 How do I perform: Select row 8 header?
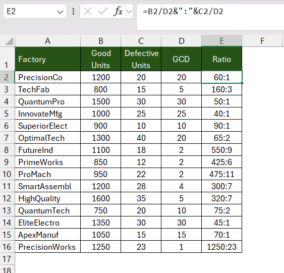point(7,150)
